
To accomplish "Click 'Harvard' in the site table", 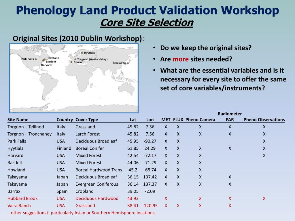I will pyautogui.click(x=16, y=156).
